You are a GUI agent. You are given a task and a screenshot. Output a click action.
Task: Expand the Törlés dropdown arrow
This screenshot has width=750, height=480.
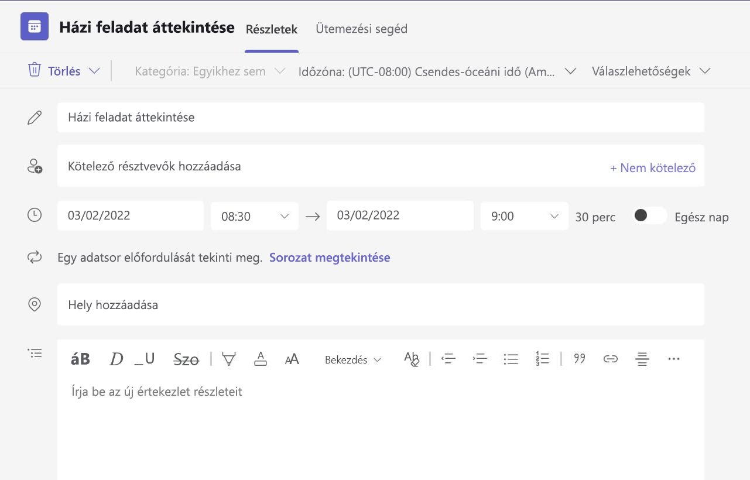coord(94,71)
